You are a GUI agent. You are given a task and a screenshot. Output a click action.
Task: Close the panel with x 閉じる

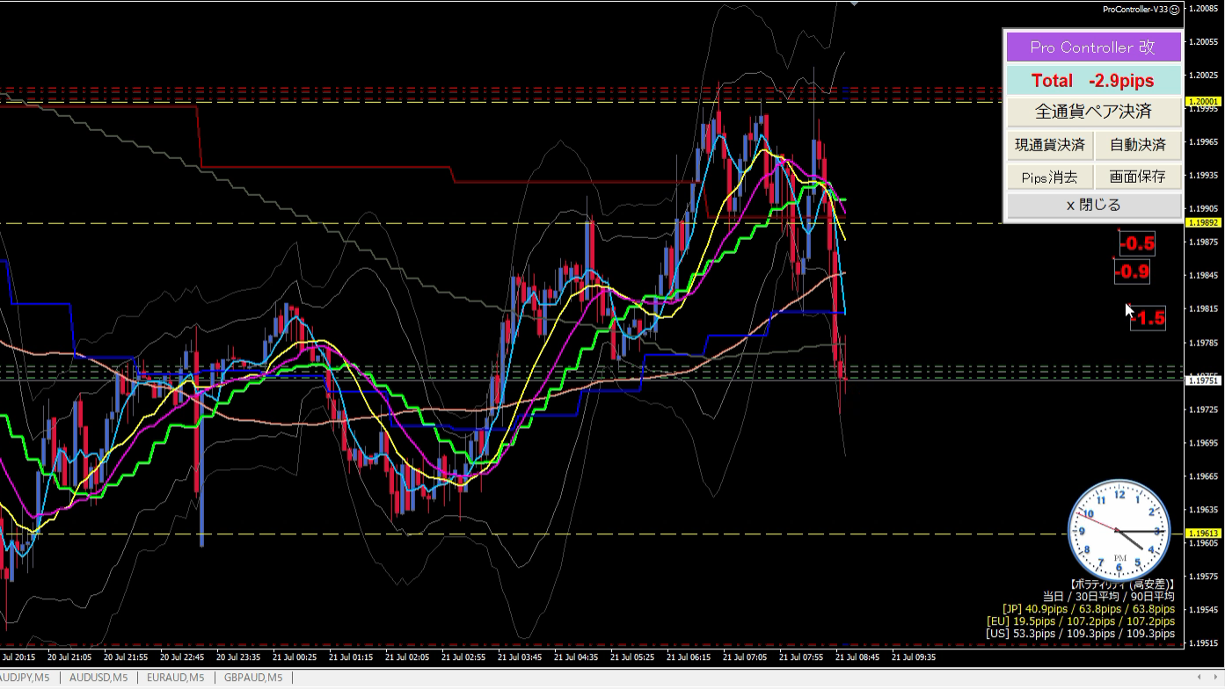pyautogui.click(x=1093, y=205)
